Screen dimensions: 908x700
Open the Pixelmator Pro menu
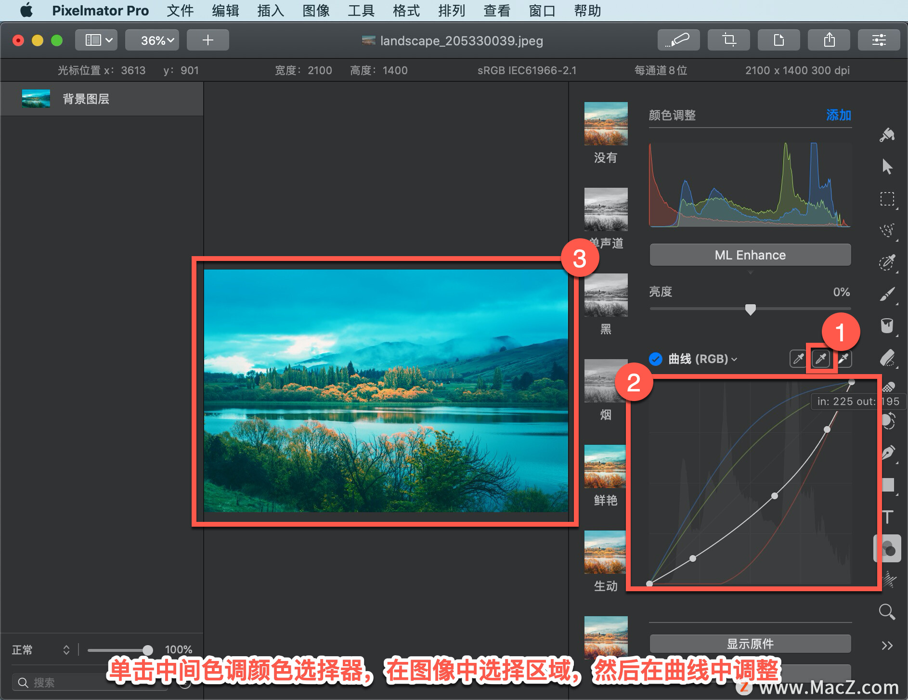(x=100, y=11)
